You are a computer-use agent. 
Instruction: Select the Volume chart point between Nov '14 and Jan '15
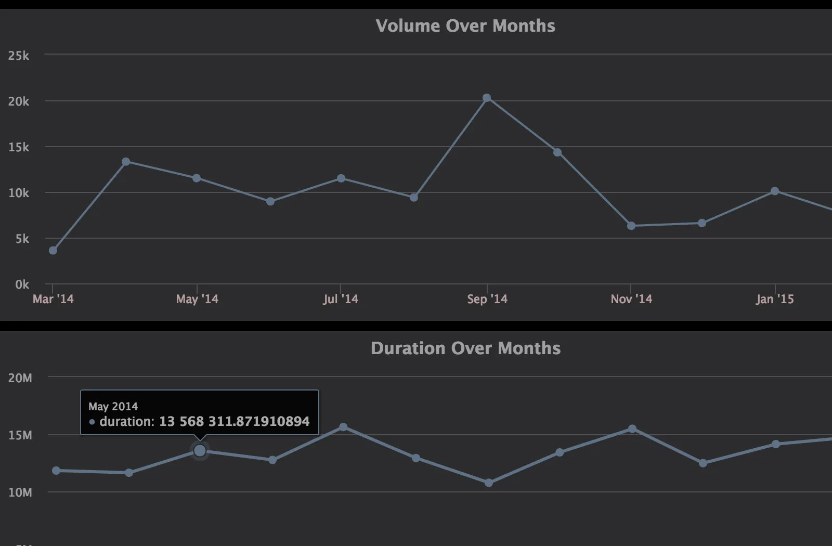coord(702,223)
